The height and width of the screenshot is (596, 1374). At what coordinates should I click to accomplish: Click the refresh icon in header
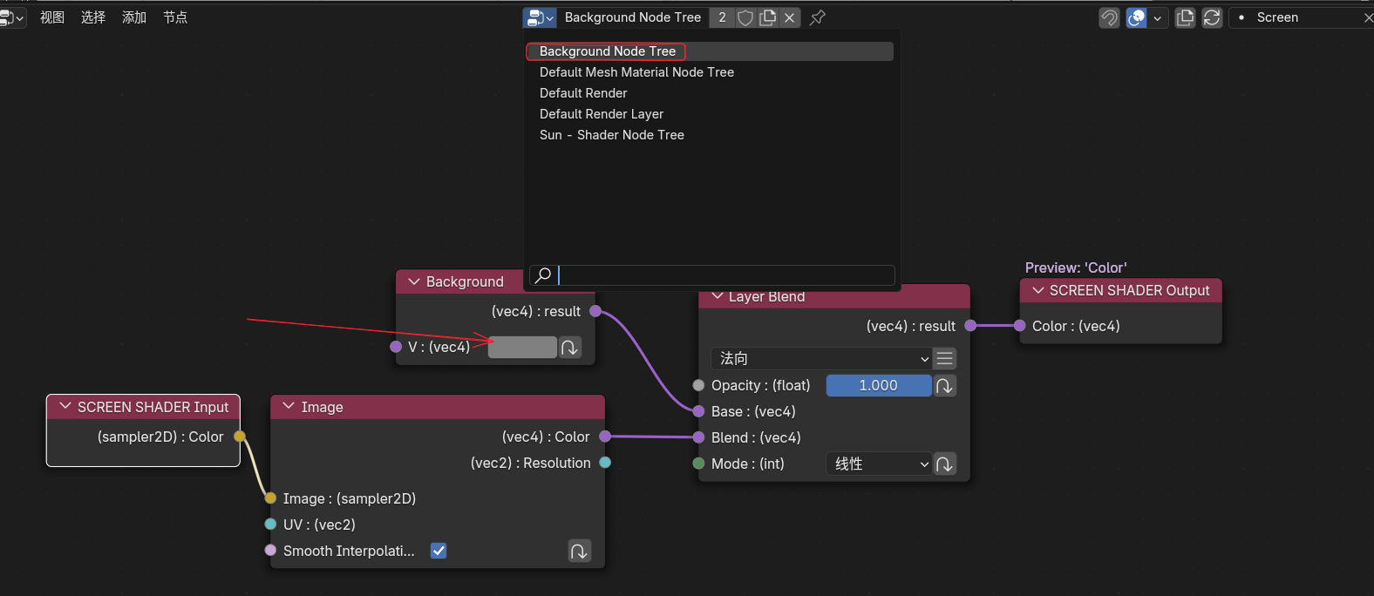[x=1212, y=17]
